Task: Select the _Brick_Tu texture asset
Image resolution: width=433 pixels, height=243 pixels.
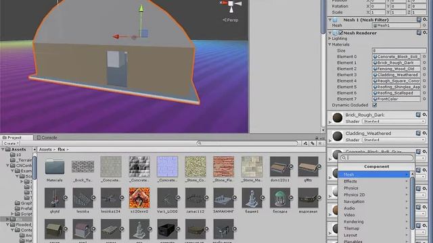Action: click(83, 167)
